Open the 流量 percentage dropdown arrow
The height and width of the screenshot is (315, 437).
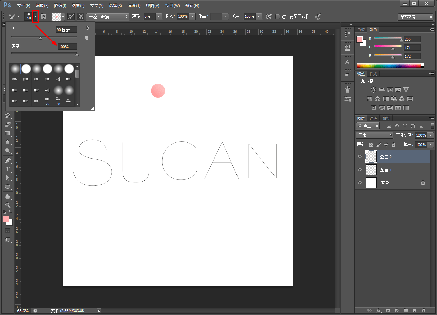(259, 16)
